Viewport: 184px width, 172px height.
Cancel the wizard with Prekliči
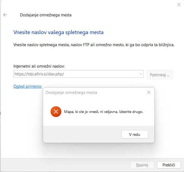169,165
